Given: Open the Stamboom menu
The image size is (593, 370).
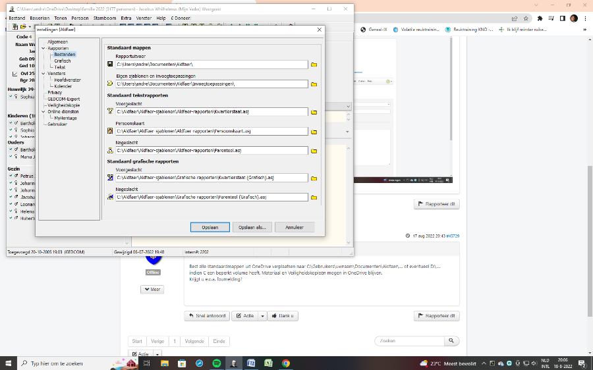Looking at the screenshot, I should pos(104,18).
